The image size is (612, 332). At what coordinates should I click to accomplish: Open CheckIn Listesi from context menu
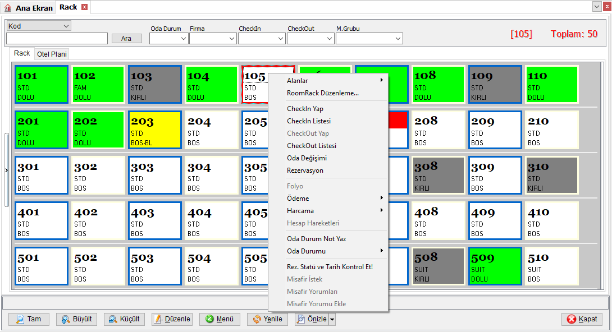(328, 121)
